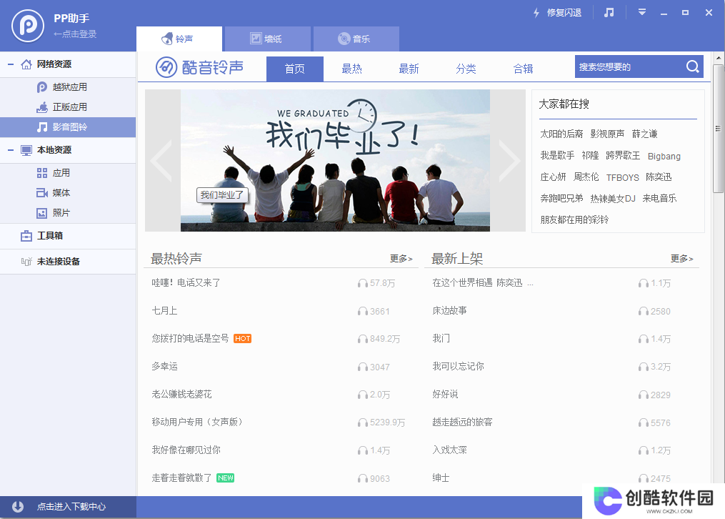
Task: Open 正版应用 in the sidebar
Action: coord(68,107)
